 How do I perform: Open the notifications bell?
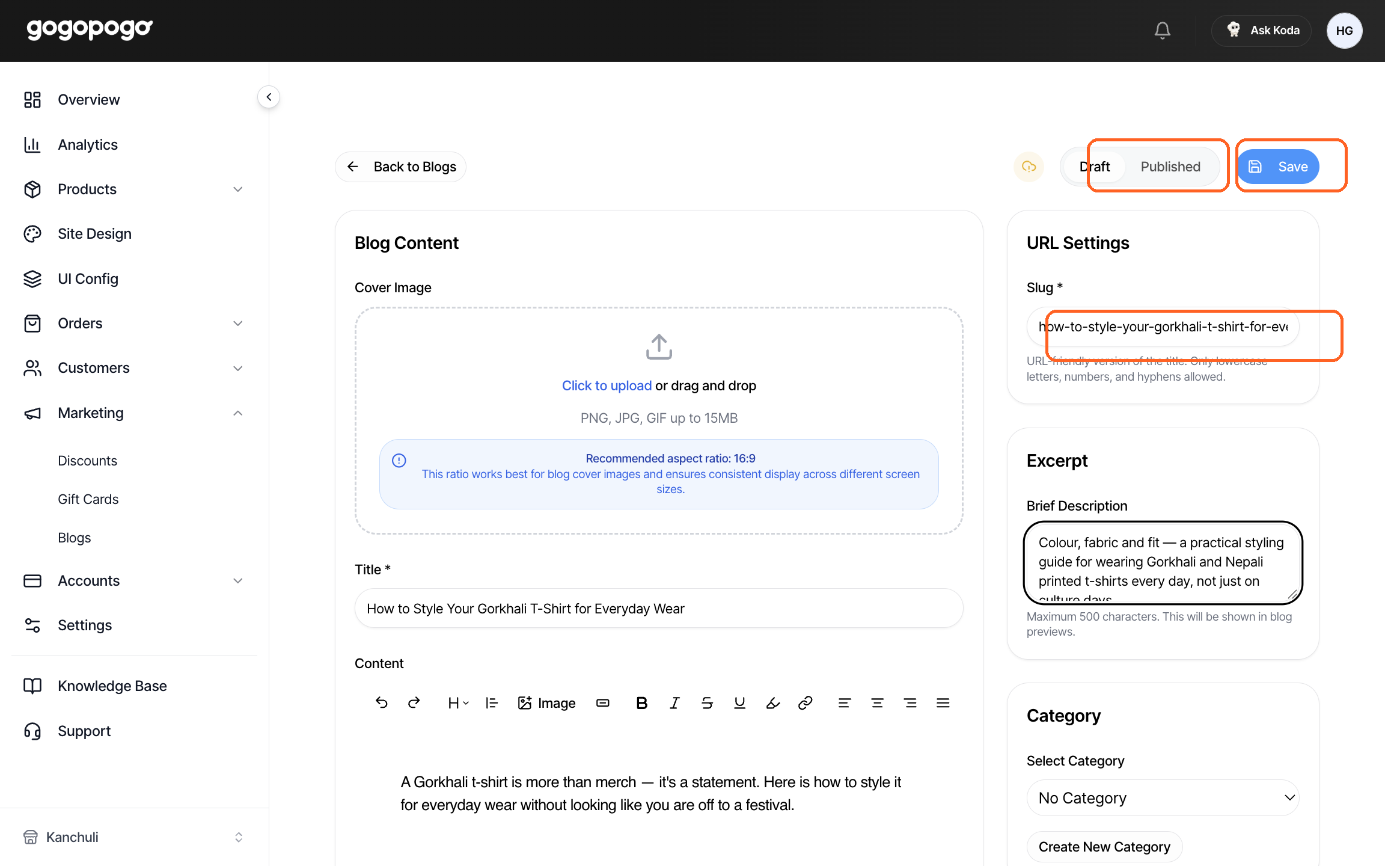1162,30
